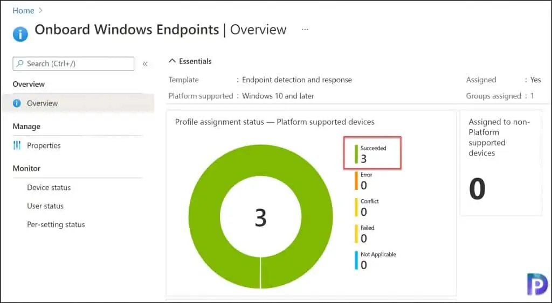Viewport: 552px width, 303px height.
Task: Click the Error legend label
Action: click(366, 175)
